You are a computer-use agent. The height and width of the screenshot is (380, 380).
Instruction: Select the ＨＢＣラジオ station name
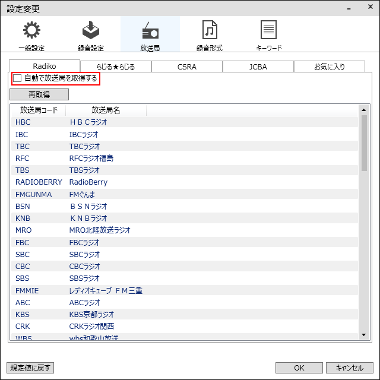(88, 122)
